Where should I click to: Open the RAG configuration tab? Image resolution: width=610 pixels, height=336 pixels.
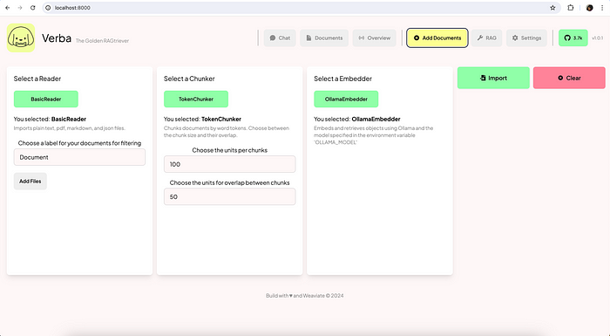[486, 38]
